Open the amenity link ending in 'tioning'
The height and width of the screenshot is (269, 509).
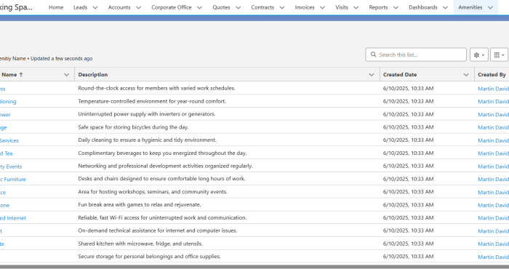click(x=8, y=102)
